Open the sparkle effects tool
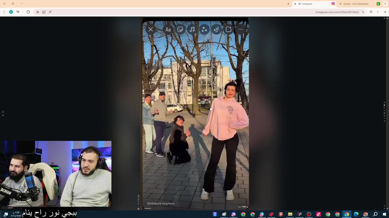 point(204,29)
